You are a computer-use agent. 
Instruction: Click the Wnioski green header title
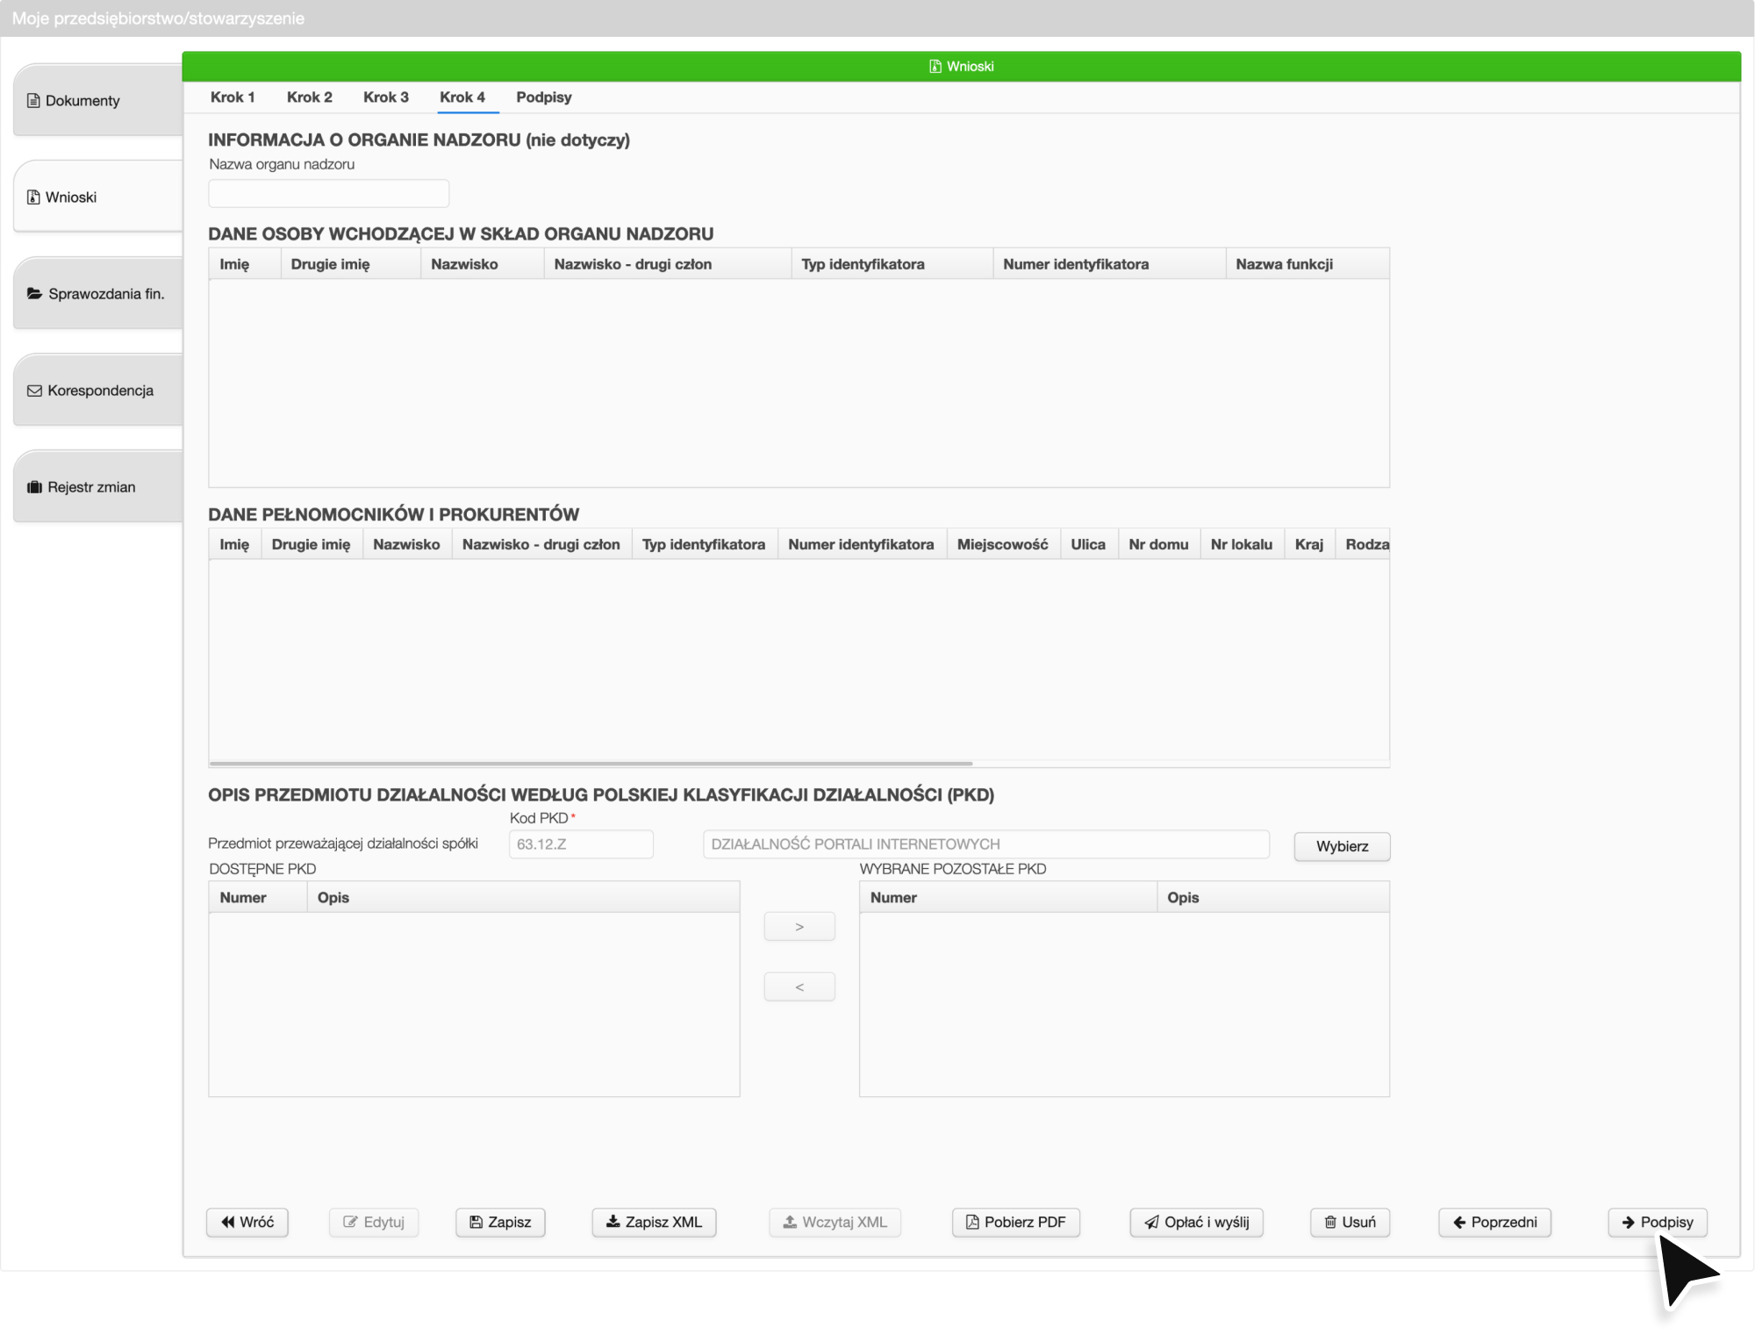click(970, 67)
